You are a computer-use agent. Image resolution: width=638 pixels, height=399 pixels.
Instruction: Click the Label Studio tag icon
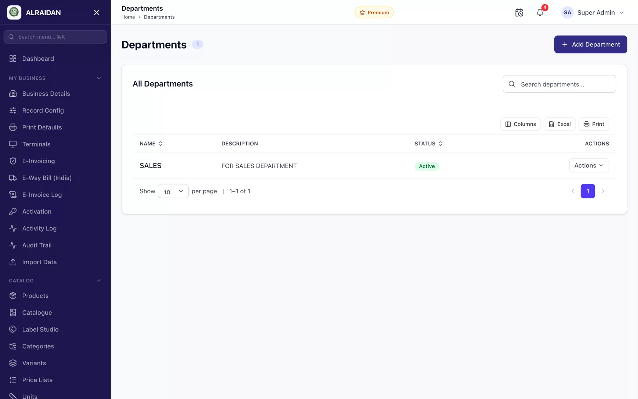[13, 329]
